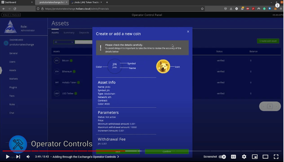Viewport: 284px width, 162px height.
Task: Open Users in the sidebar
Action: click(x=12, y=62)
